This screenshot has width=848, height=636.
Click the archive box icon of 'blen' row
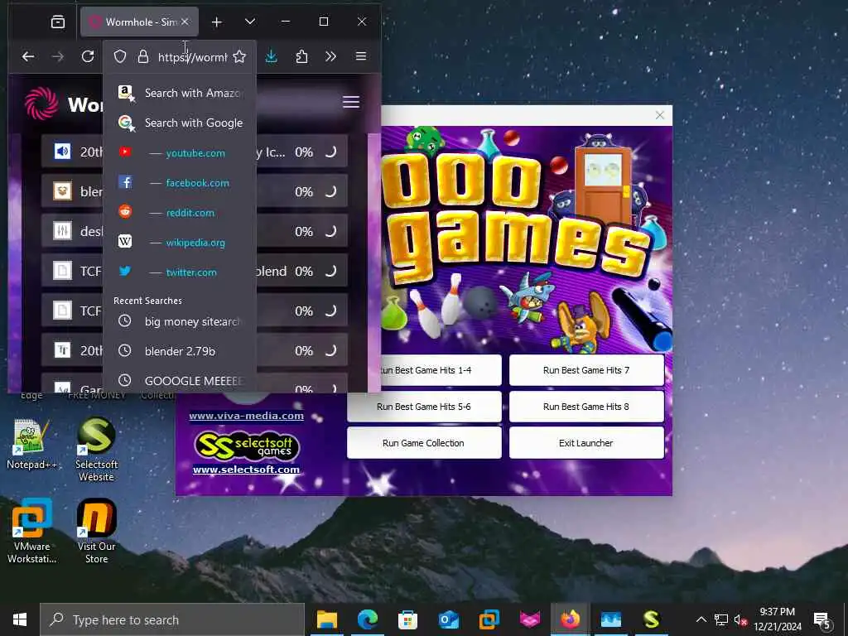(x=62, y=191)
